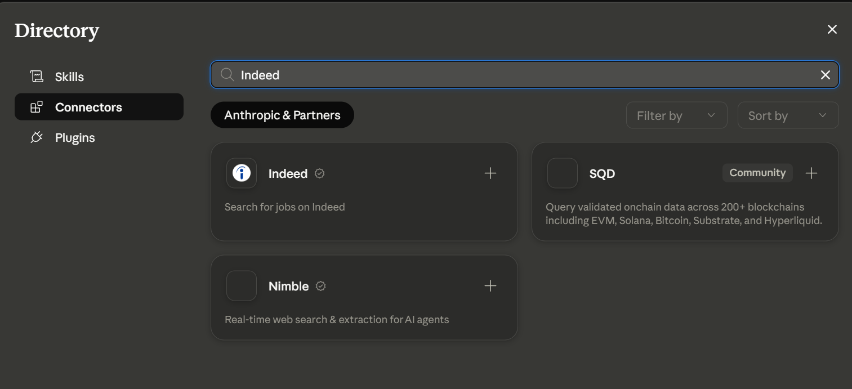Image resolution: width=852 pixels, height=389 pixels.
Task: Click the verified badge next to Nimble
Action: pyautogui.click(x=321, y=286)
